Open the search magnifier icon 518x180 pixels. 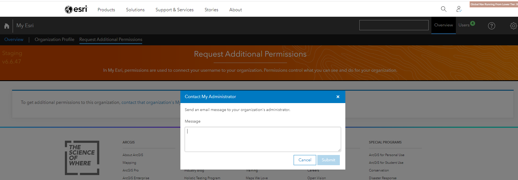click(443, 9)
